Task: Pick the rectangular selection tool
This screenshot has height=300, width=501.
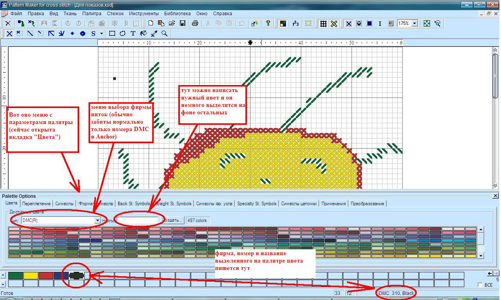Action: click(x=112, y=34)
